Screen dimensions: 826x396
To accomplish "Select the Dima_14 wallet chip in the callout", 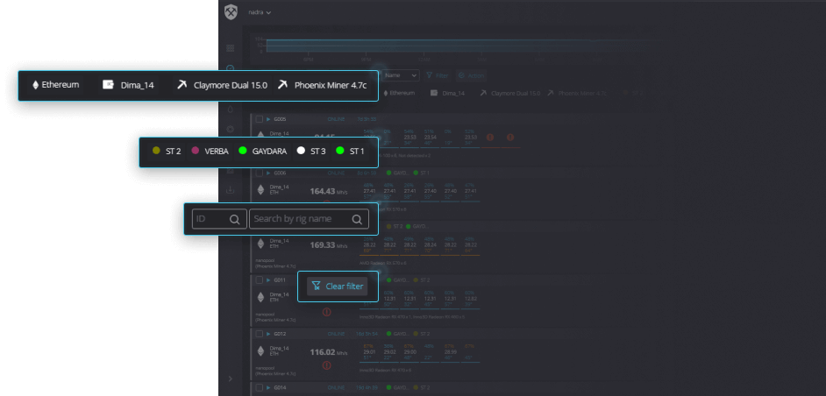I will pyautogui.click(x=129, y=85).
